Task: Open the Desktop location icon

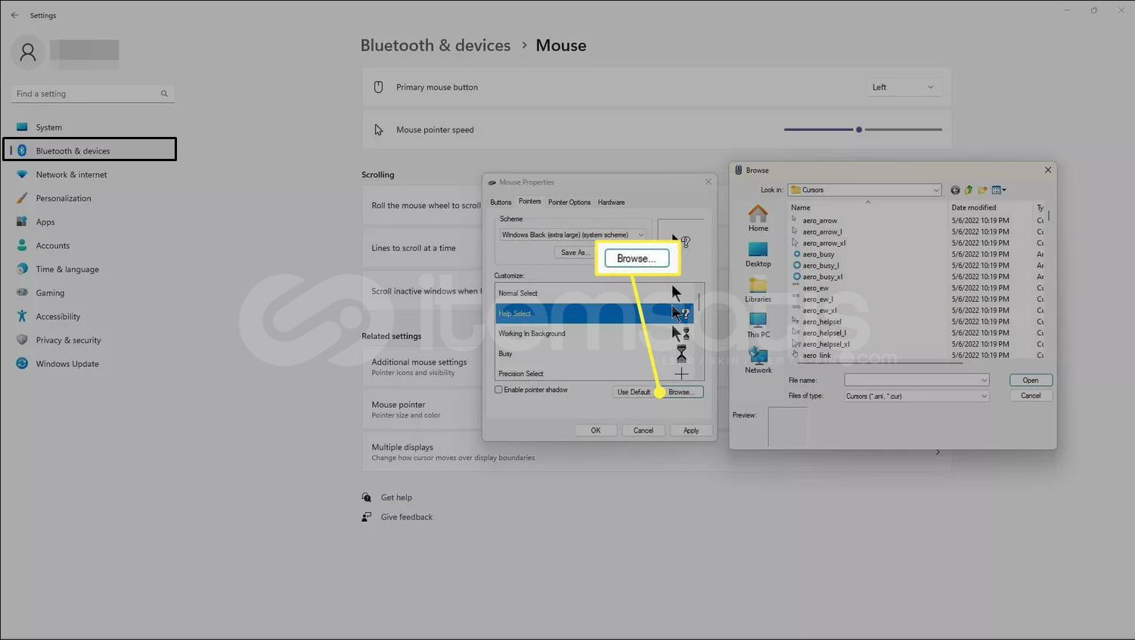Action: [758, 253]
